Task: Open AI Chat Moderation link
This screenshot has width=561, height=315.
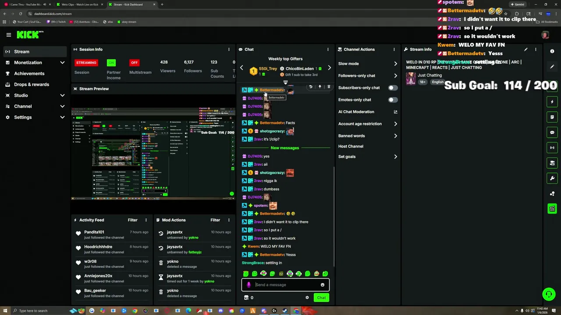Action: tap(367, 112)
